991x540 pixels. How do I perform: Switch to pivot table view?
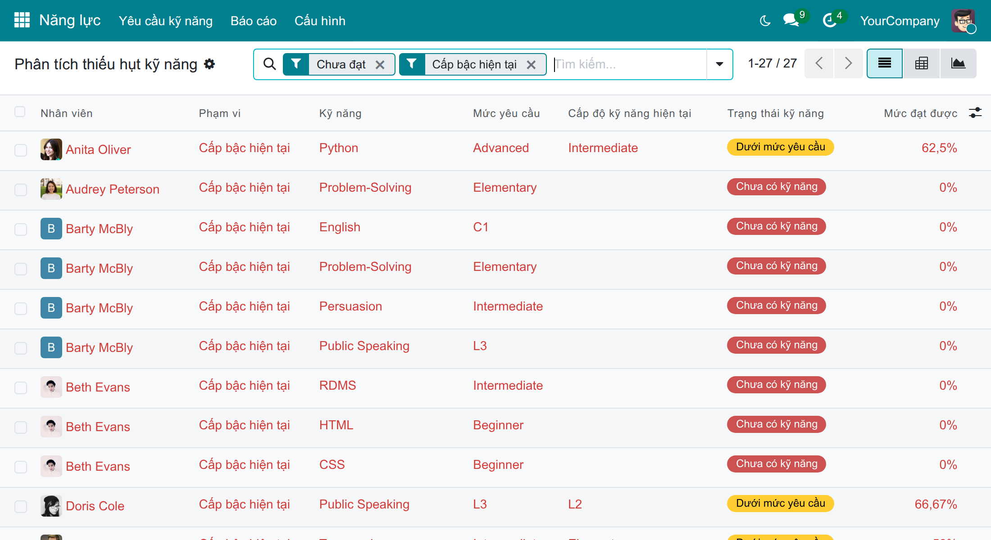pos(922,63)
